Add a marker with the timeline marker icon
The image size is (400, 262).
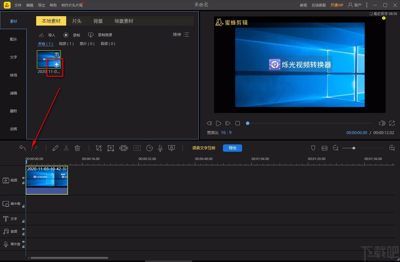tap(313, 148)
